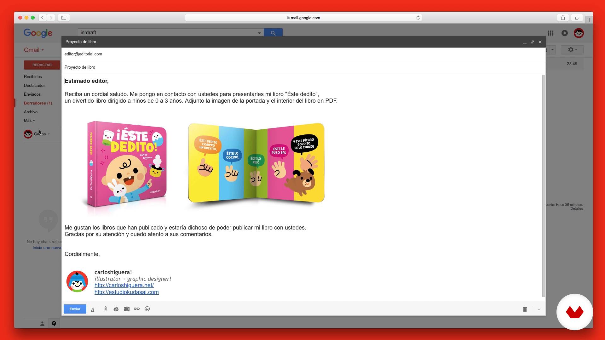
Task: Insert emoticon using the smiley icon
Action: (147, 309)
